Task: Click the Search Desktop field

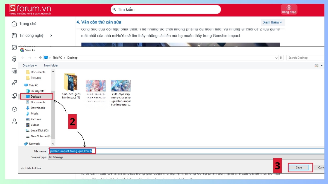Action: (x=305, y=58)
